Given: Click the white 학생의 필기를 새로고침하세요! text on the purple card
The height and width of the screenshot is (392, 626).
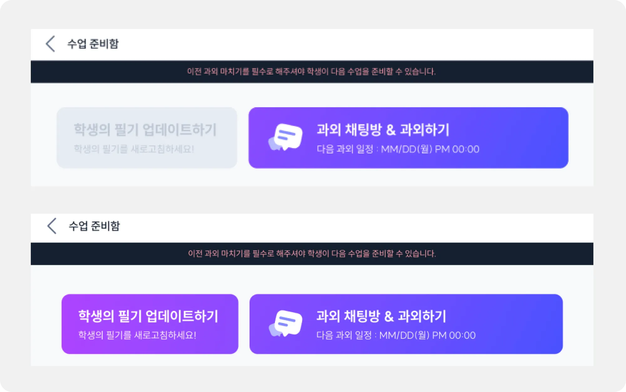Looking at the screenshot, I should (137, 335).
